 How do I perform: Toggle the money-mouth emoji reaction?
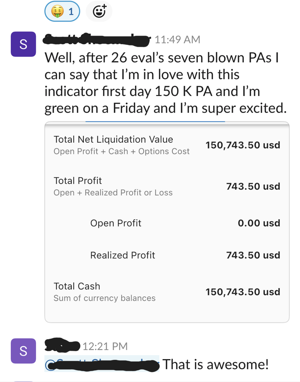[62, 12]
